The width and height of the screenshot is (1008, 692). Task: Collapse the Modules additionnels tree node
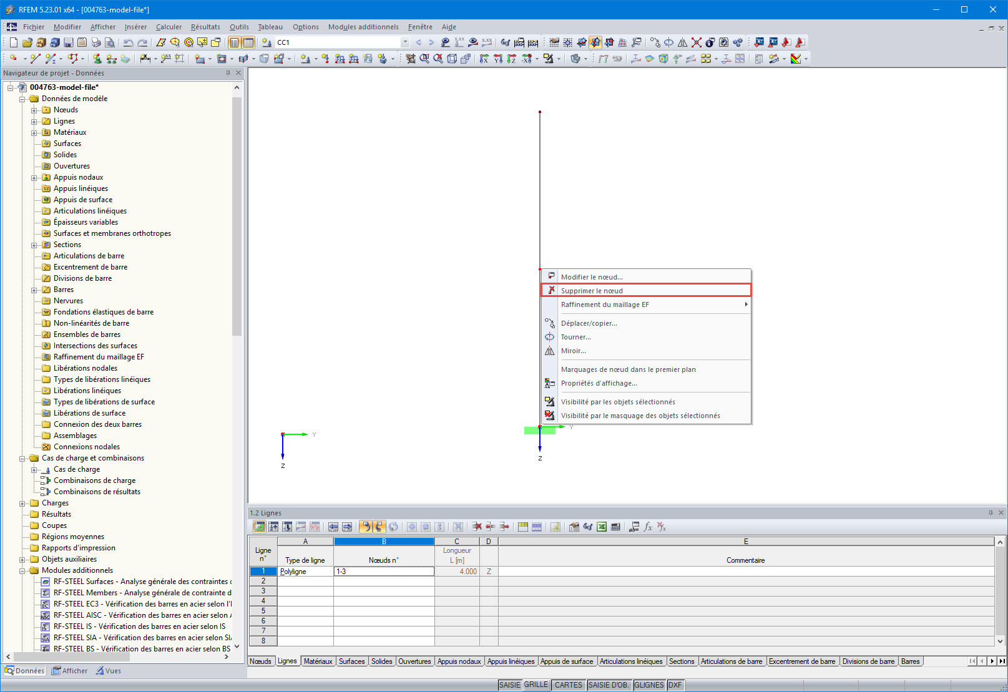click(22, 571)
